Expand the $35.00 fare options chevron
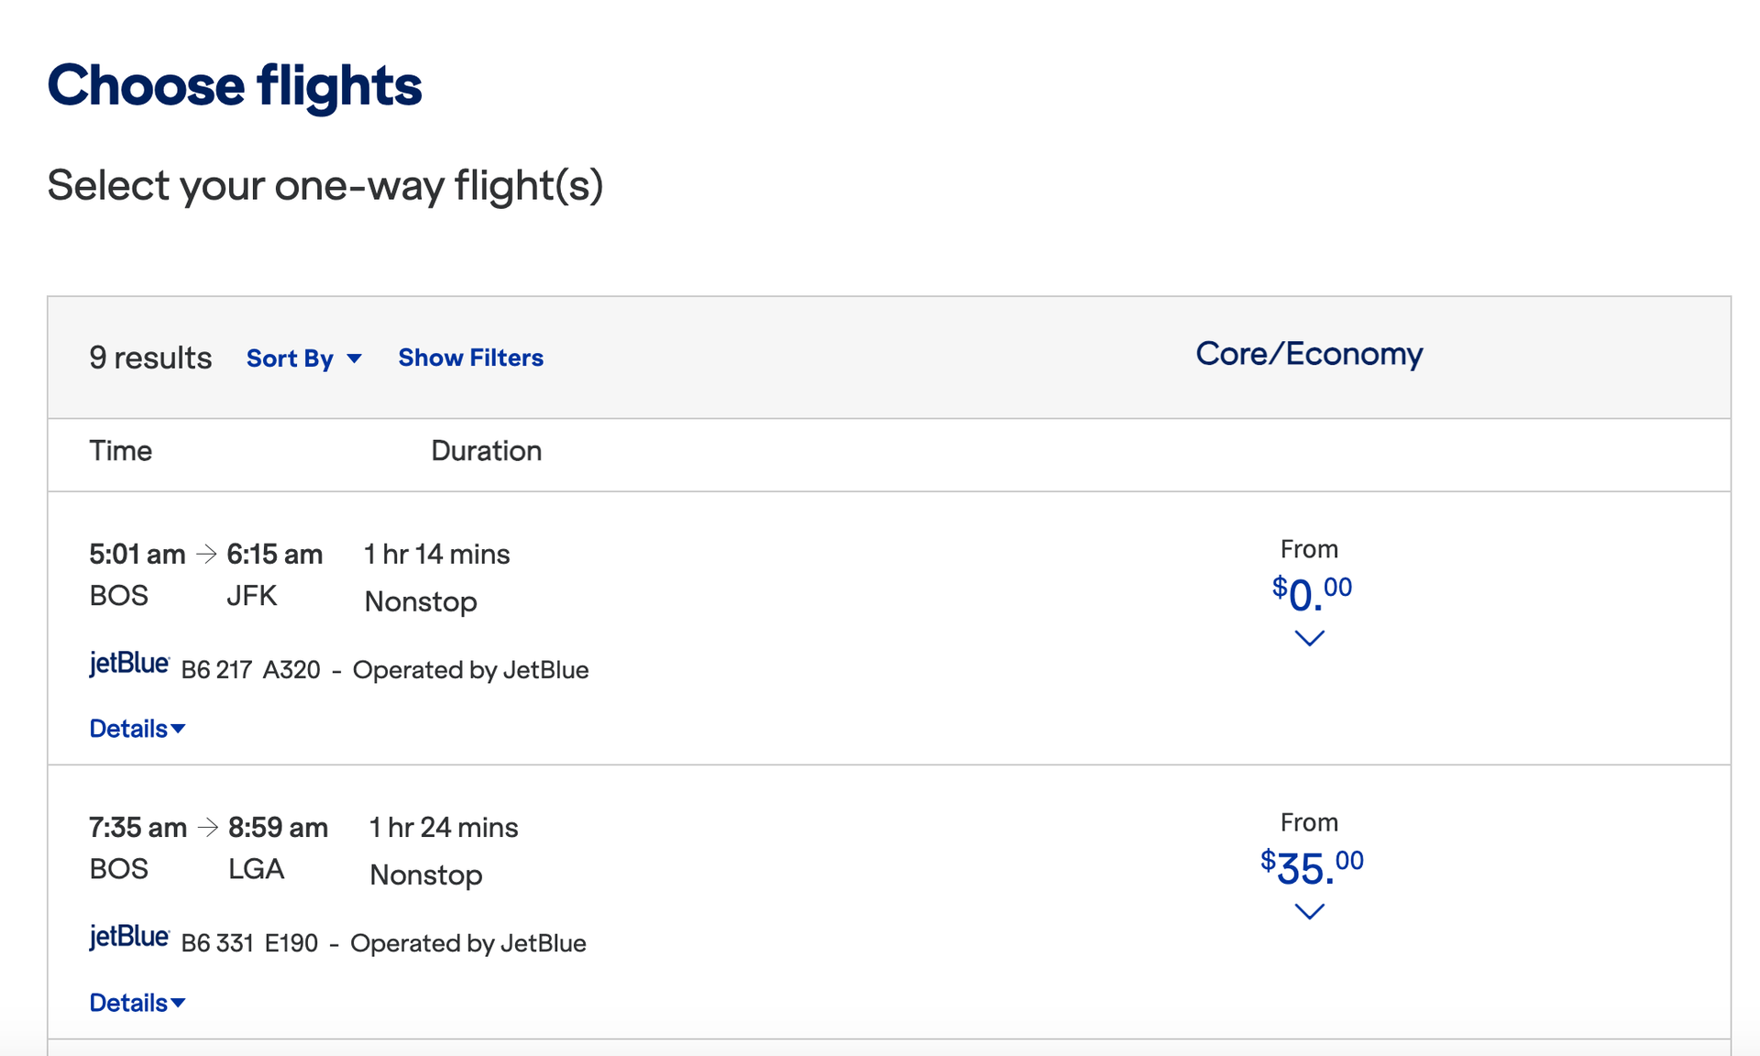 click(1309, 911)
